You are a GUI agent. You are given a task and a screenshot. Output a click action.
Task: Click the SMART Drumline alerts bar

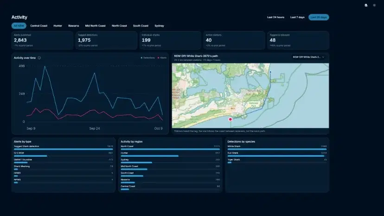(20, 162)
